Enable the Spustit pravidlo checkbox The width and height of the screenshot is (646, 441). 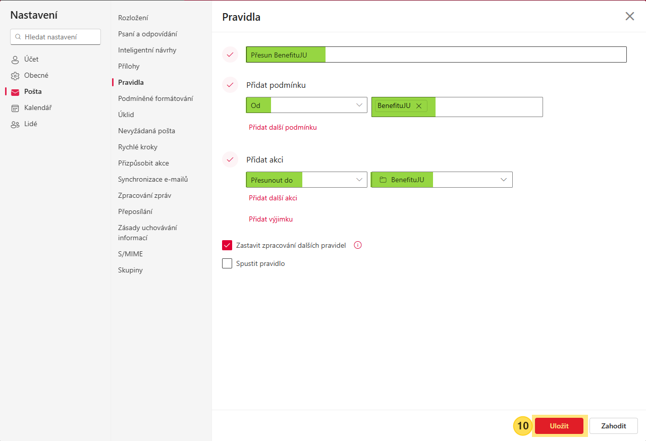(227, 263)
